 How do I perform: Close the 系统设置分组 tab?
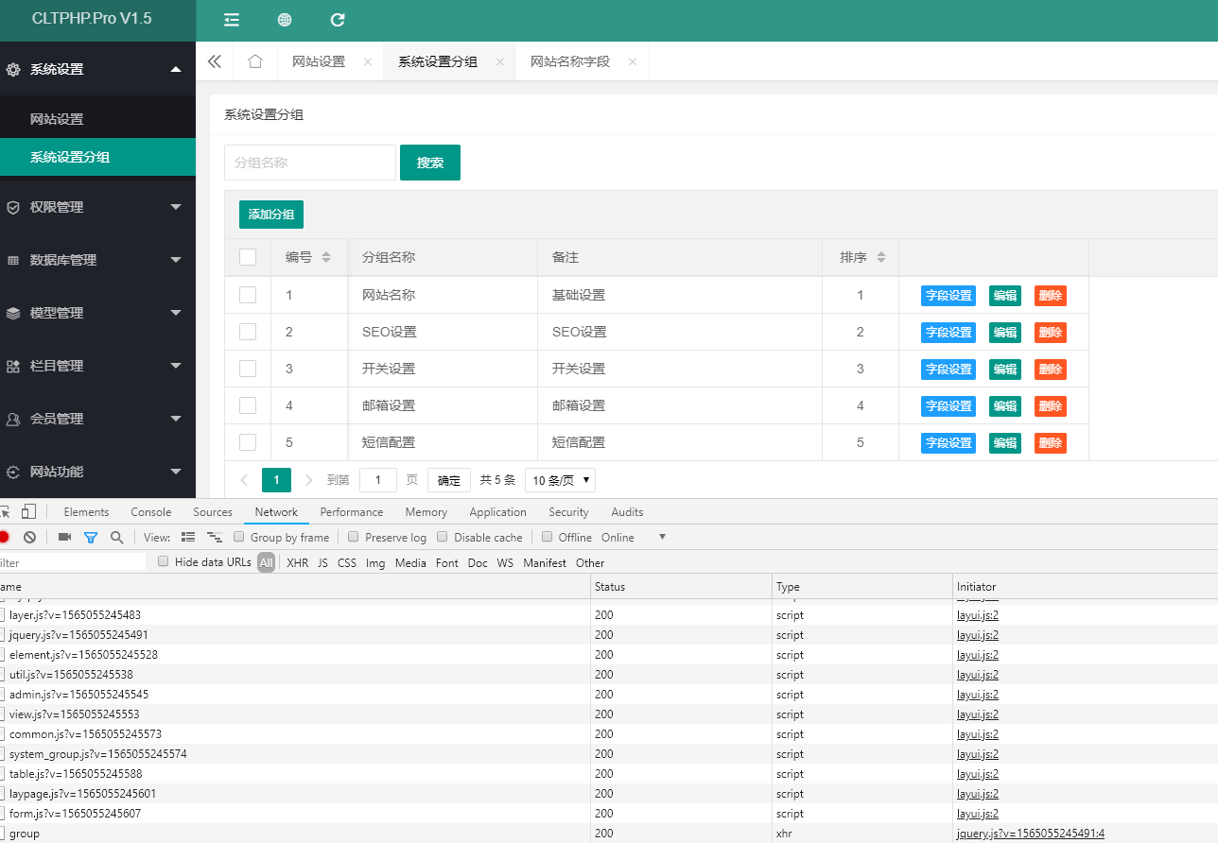coord(500,62)
